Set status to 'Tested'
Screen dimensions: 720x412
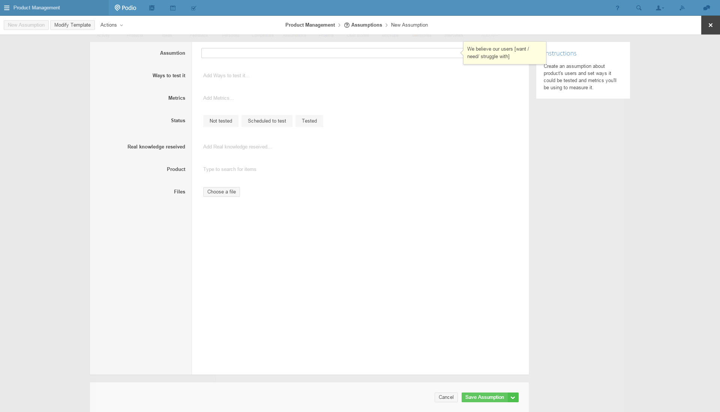309,121
